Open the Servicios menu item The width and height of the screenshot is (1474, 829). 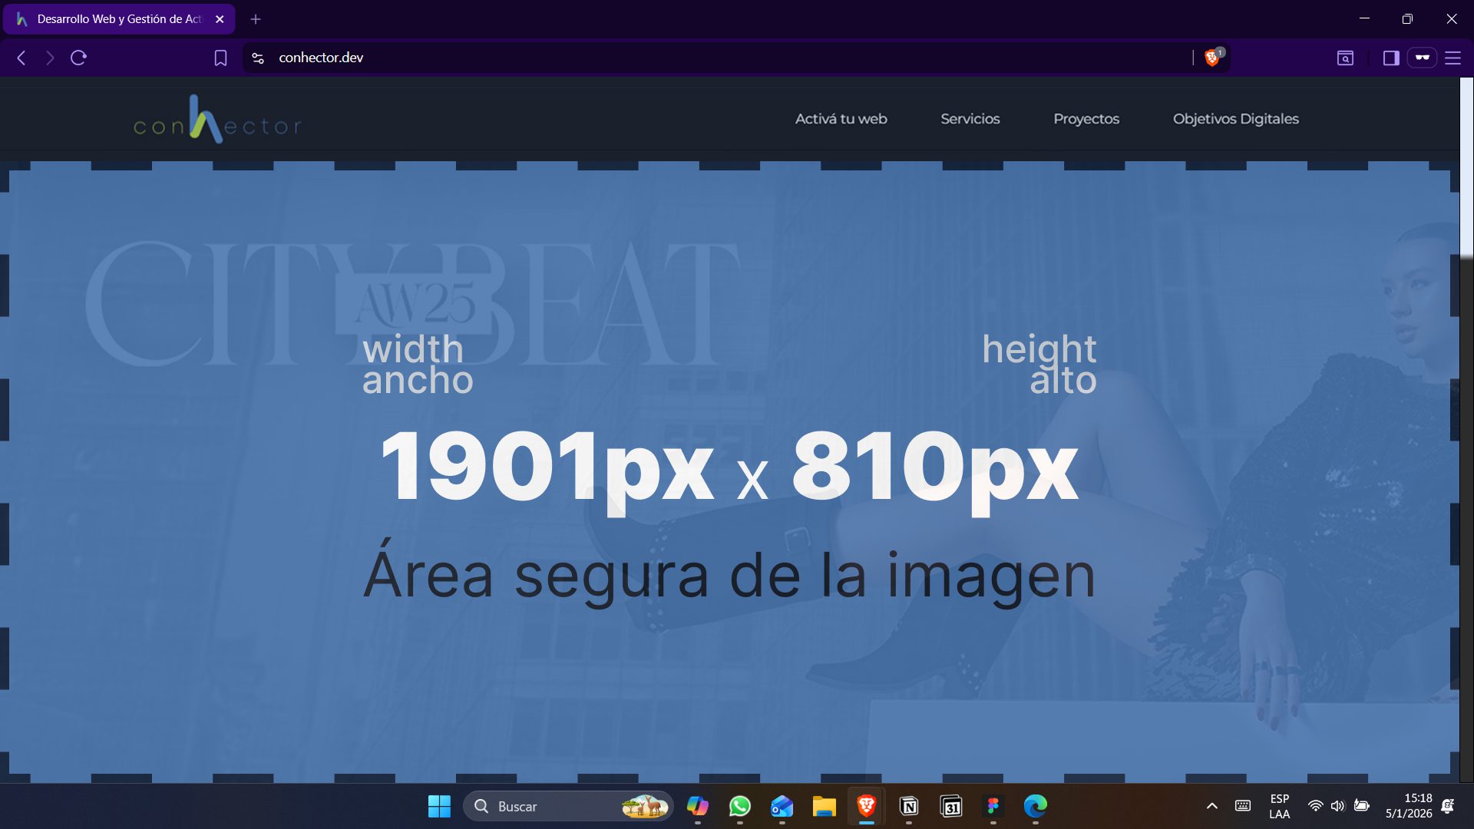(x=970, y=119)
